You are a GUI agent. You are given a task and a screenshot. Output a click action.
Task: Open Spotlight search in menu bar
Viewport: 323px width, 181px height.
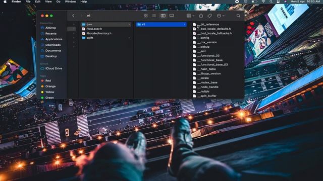coord(271,2)
